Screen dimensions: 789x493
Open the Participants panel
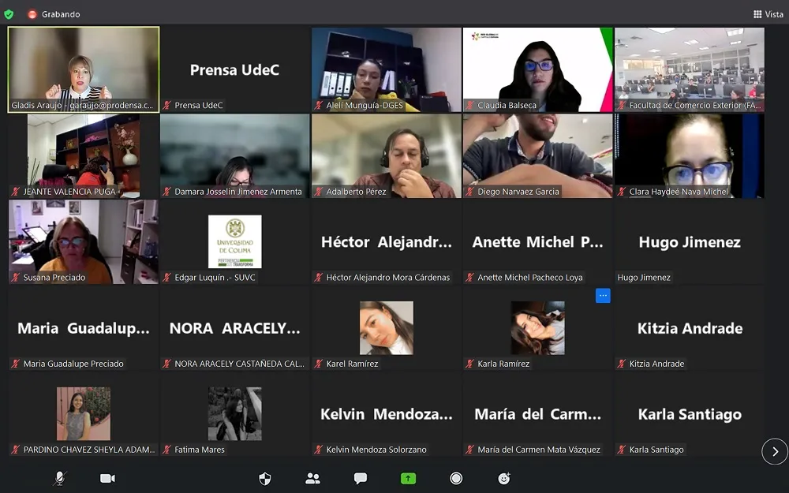[312, 478]
